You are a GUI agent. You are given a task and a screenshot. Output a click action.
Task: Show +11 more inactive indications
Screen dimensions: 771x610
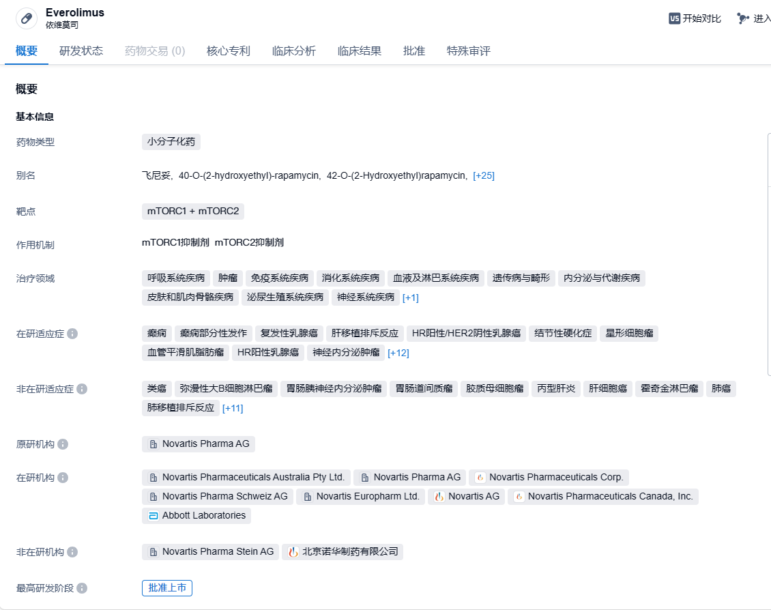point(233,408)
